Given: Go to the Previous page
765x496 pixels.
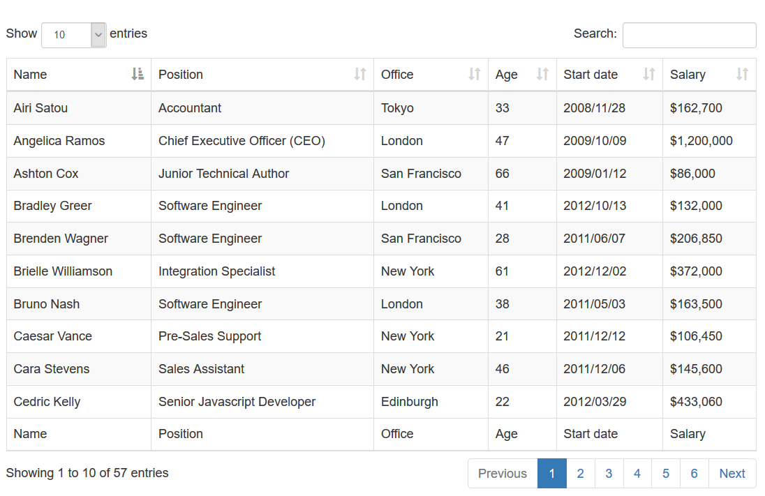Looking at the screenshot, I should (503, 473).
